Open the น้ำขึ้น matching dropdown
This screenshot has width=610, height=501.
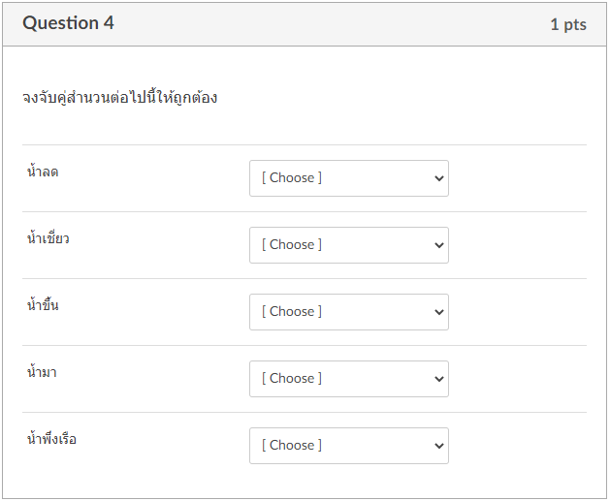point(348,312)
